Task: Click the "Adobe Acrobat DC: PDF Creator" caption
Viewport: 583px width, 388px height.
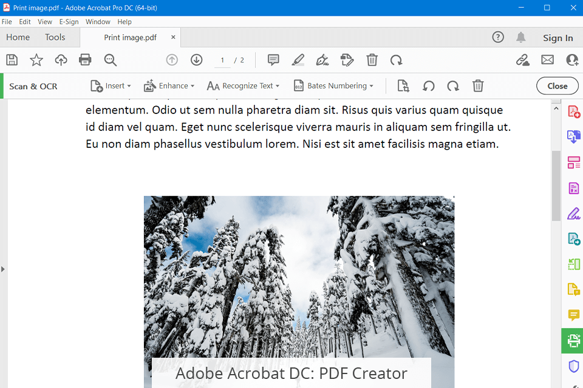Action: [291, 373]
